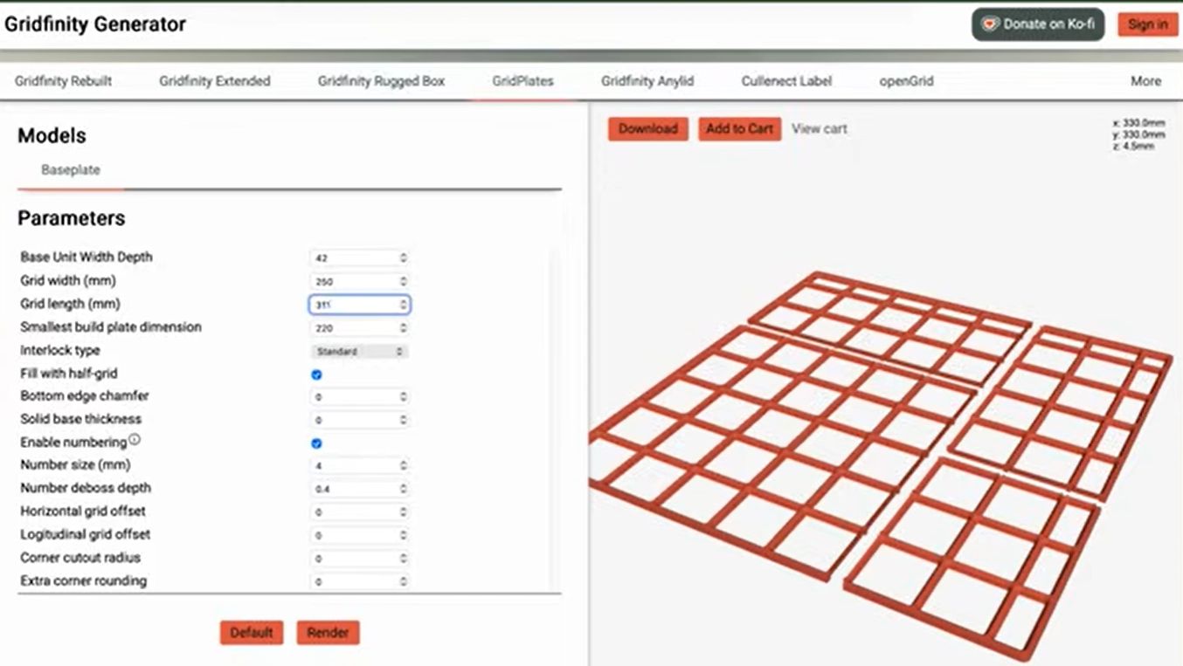The image size is (1183, 666).
Task: Switch to the Cullenect Label tab
Action: (786, 81)
